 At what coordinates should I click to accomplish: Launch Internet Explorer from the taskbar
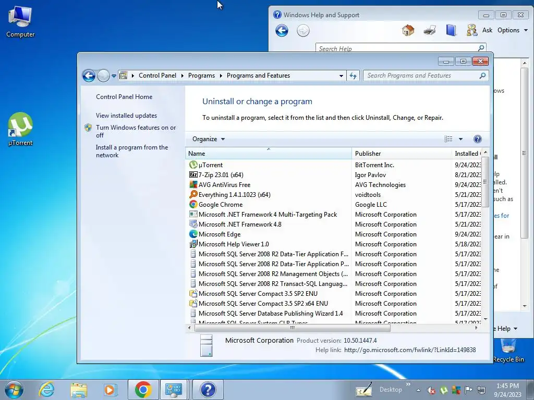(x=46, y=390)
